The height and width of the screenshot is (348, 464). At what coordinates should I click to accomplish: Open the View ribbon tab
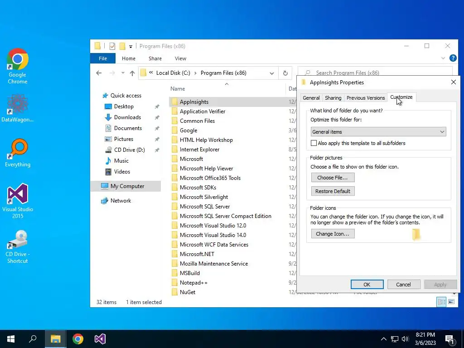coord(180,58)
